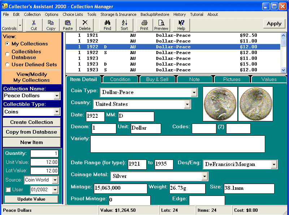
Task: Click the New Item button
Action: [31, 142]
